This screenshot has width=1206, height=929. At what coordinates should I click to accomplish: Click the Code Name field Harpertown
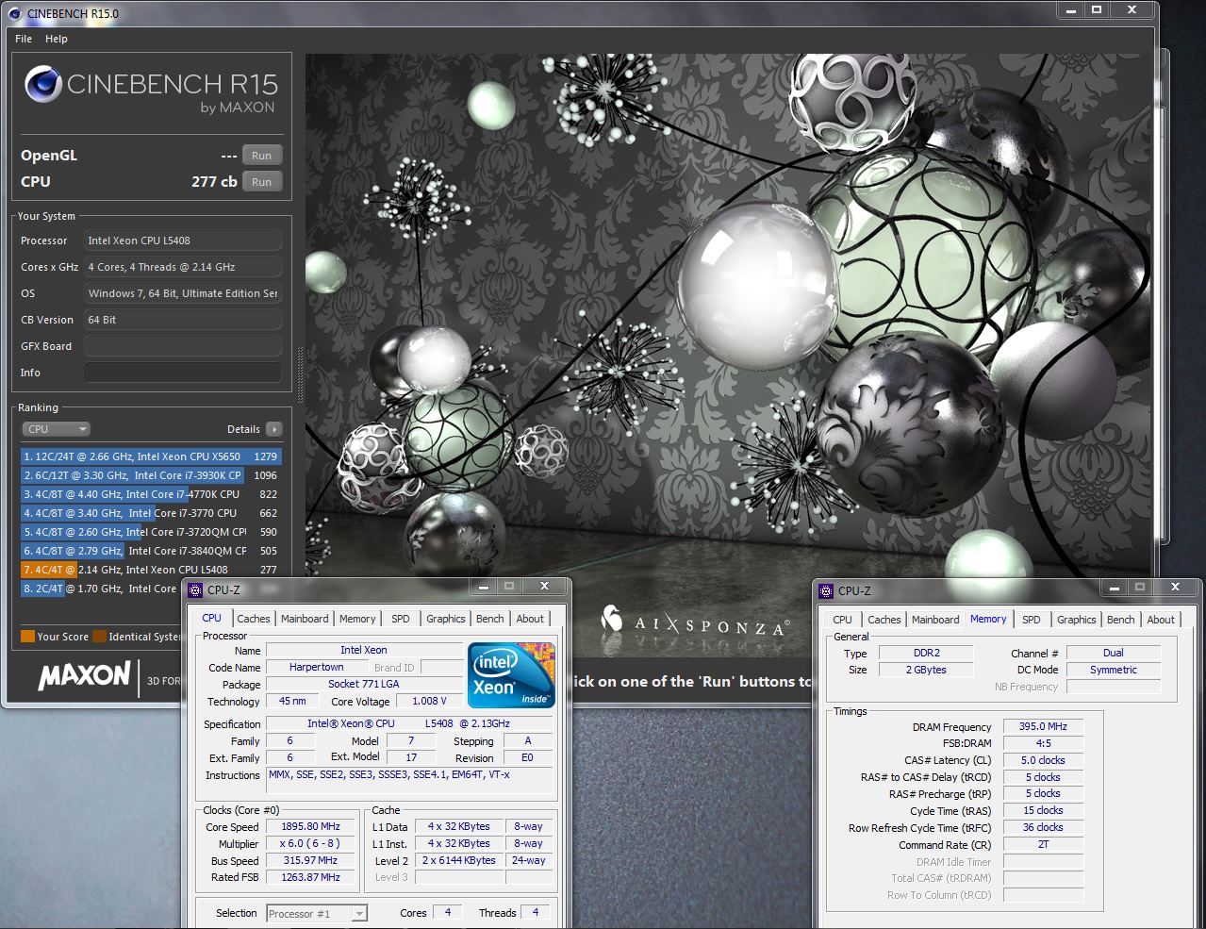[317, 667]
